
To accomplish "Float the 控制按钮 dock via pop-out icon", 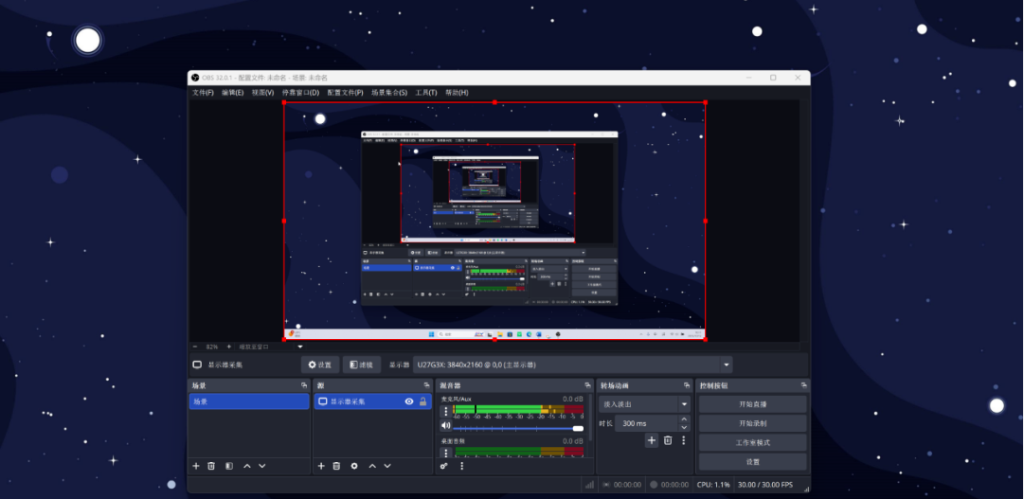I will click(x=802, y=385).
